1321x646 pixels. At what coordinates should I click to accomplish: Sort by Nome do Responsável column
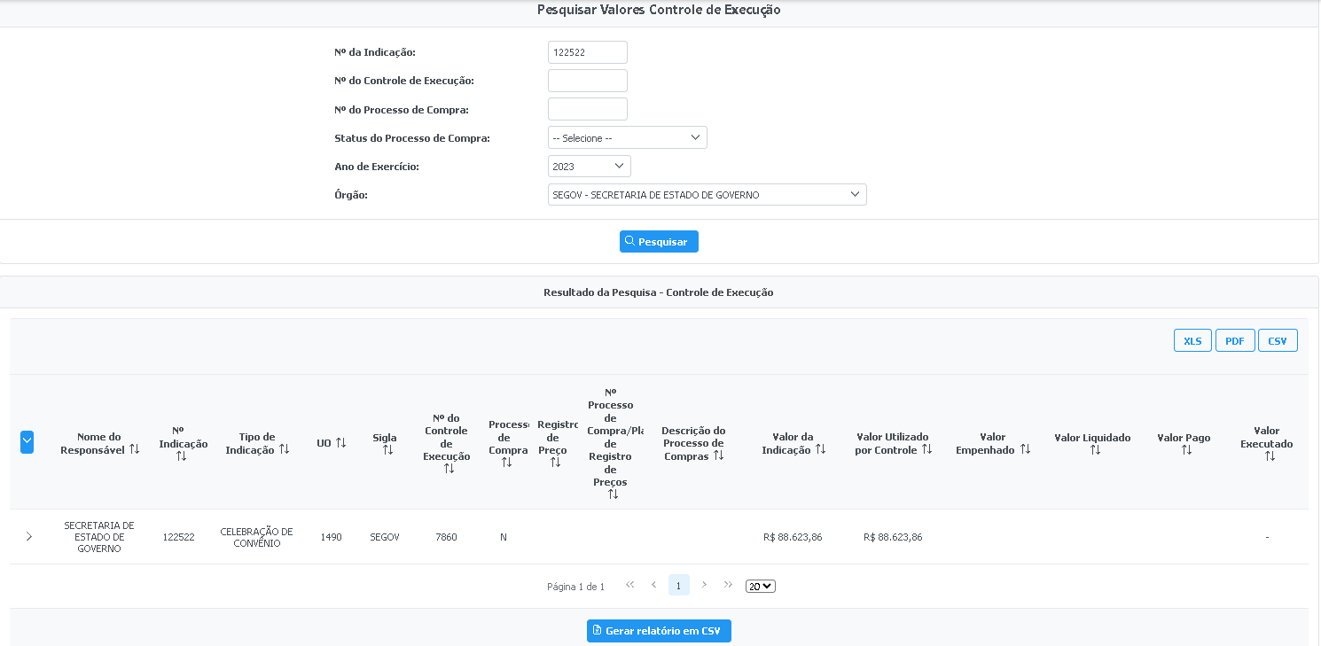tap(134, 449)
